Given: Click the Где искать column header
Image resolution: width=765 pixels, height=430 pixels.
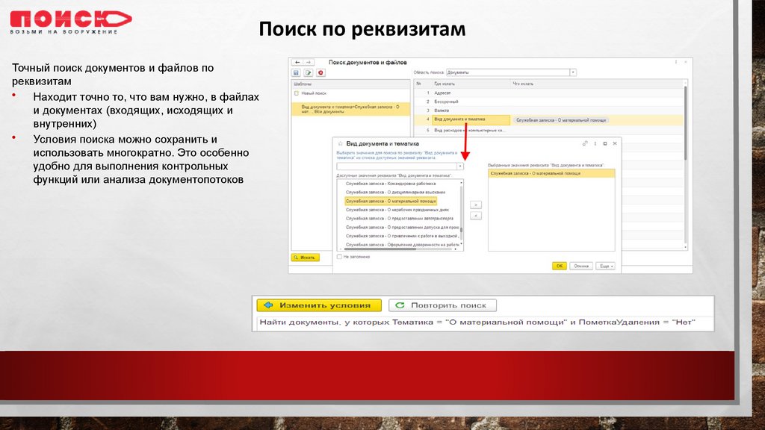Looking at the screenshot, I should 471,84.
